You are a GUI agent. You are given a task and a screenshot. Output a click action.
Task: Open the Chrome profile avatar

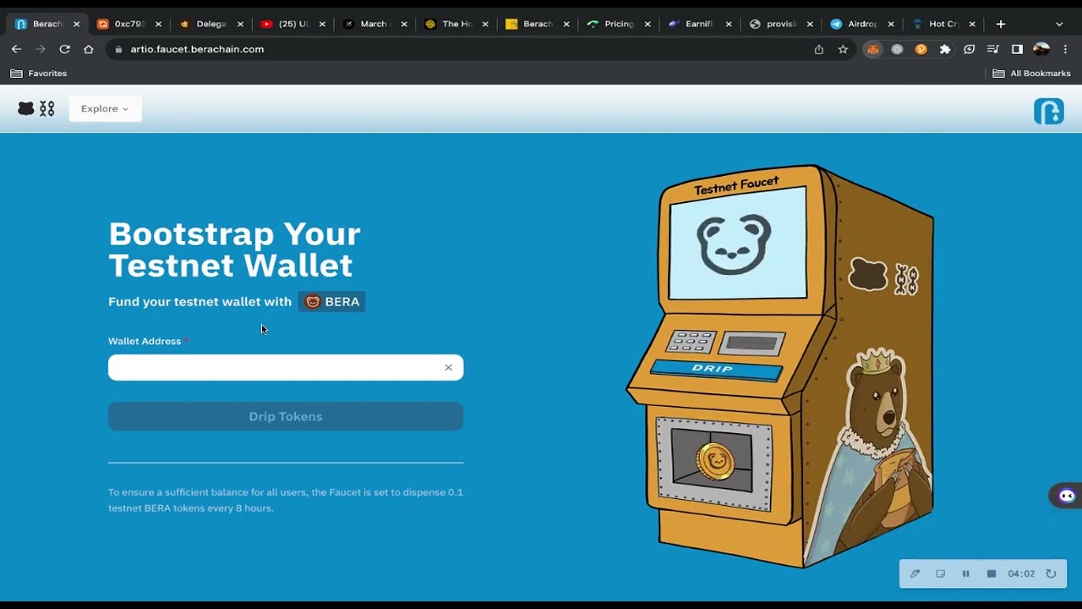click(x=1041, y=49)
